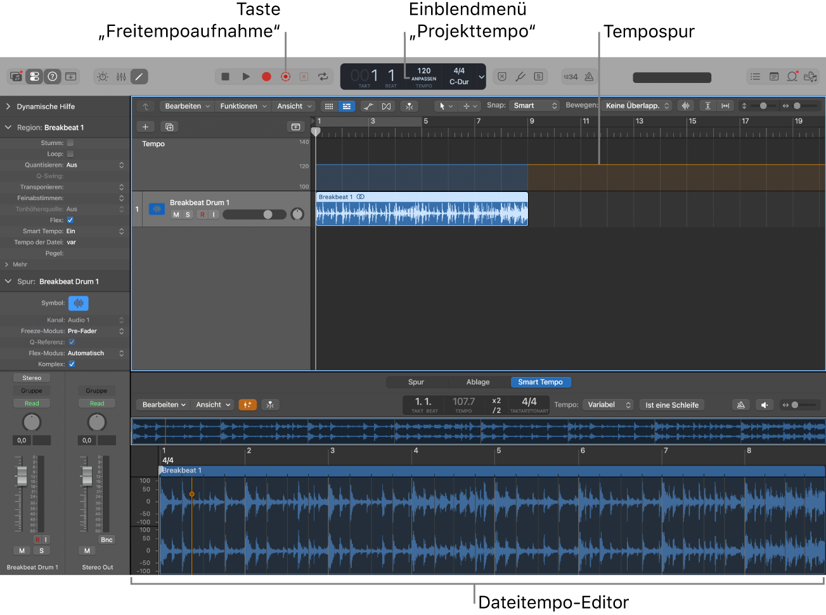Open the Loop Browser icon
This screenshot has width=826, height=615.
coord(792,77)
